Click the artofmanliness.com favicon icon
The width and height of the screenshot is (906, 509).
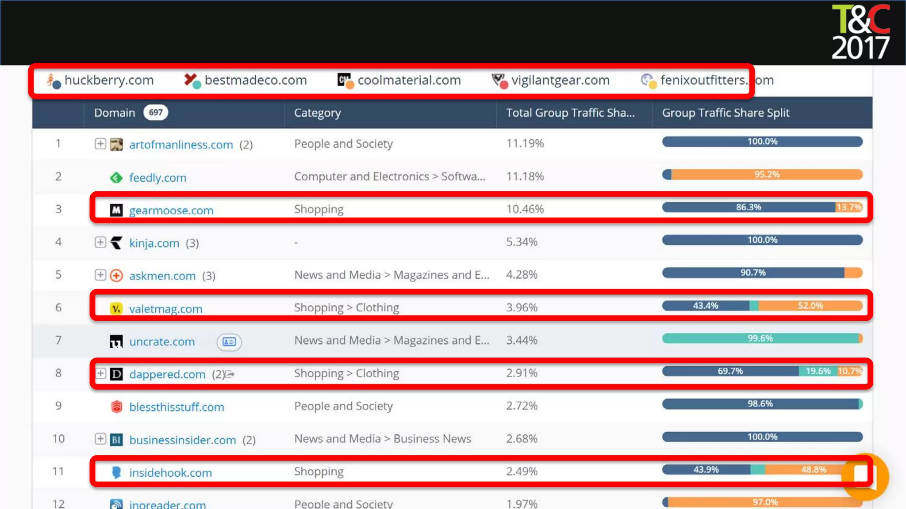pos(116,144)
